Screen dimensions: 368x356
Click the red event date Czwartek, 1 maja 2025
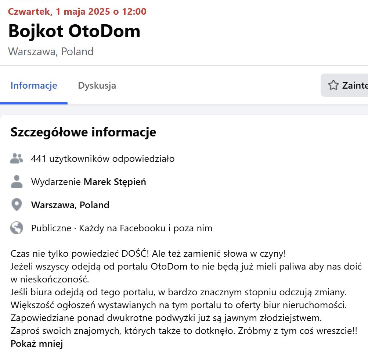77,11
